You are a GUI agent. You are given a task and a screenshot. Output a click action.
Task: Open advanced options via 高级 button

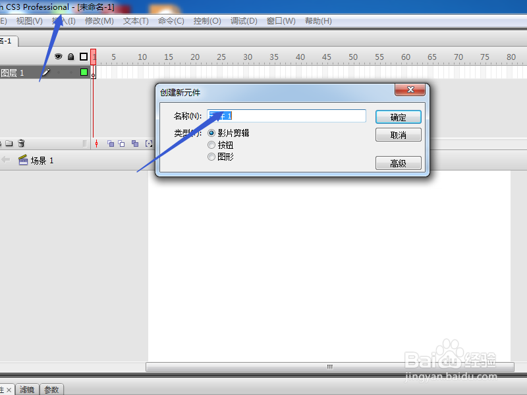(x=399, y=163)
